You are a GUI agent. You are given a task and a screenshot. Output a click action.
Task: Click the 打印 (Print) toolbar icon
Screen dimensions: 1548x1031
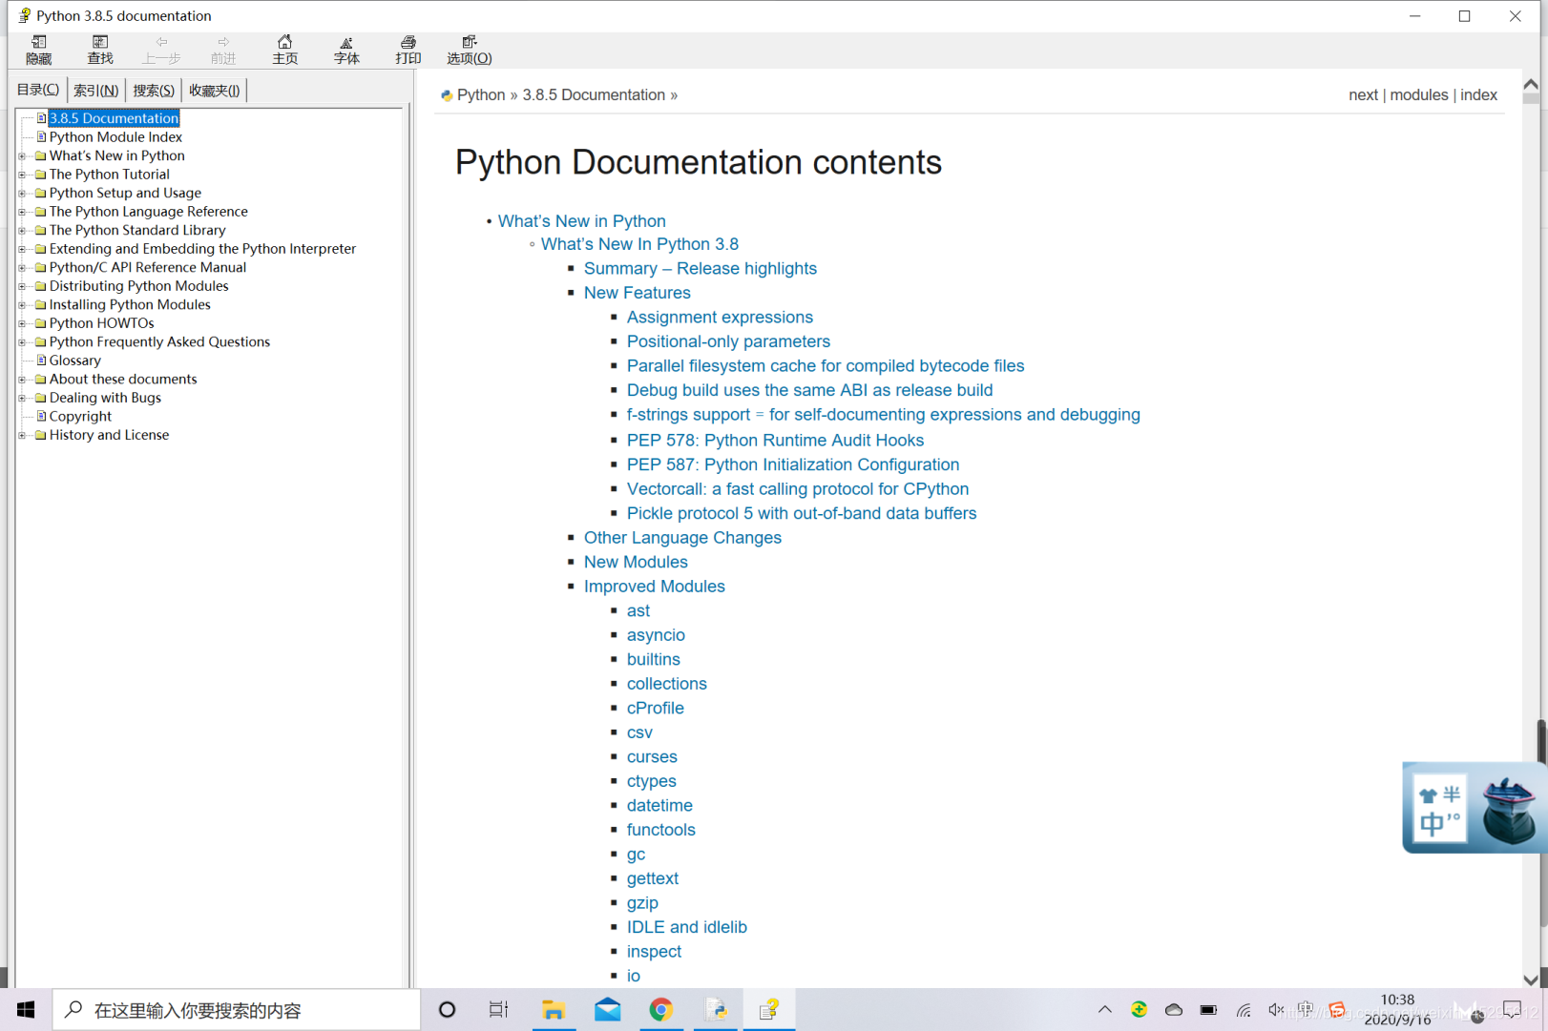point(408,50)
